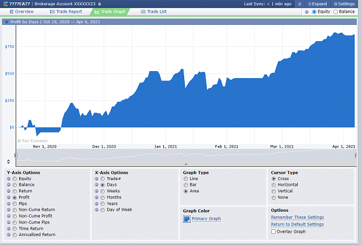Viewport: 362px width, 246px height.
Task: Click the Expand button
Action: pos(317,4)
